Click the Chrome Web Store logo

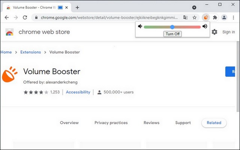[x=9, y=32]
